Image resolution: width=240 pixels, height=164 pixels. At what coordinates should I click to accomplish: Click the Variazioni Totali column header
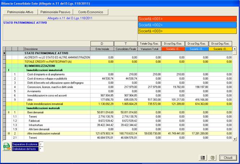tap(150, 49)
